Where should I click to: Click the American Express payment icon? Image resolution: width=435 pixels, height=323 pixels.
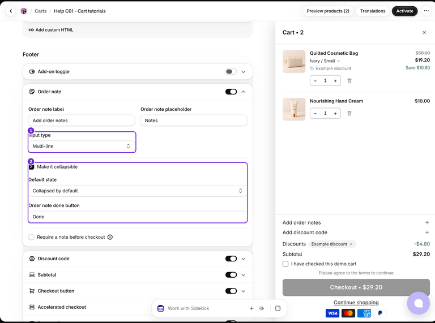coord(364,313)
